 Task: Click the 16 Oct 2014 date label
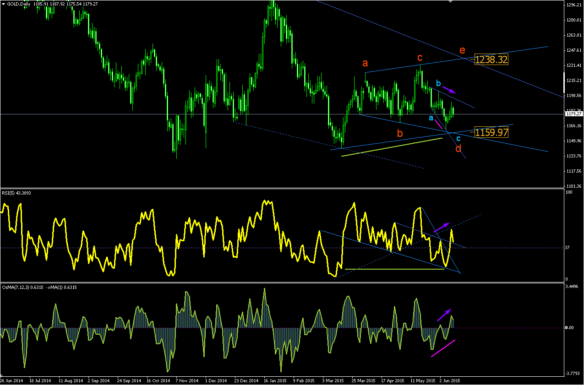coord(158,381)
